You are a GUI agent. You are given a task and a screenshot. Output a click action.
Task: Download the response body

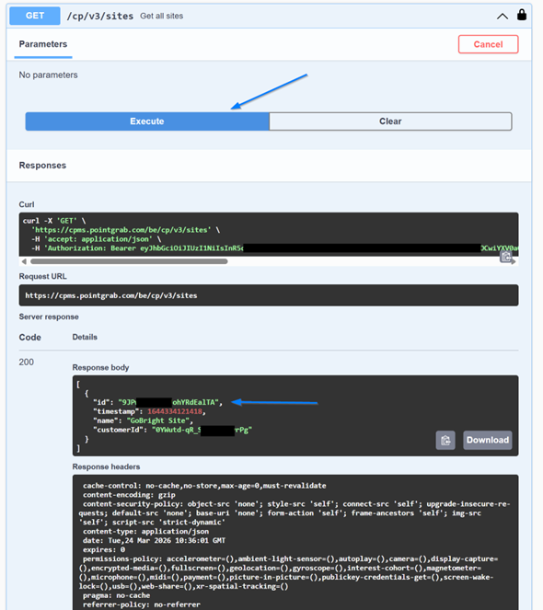tap(488, 440)
